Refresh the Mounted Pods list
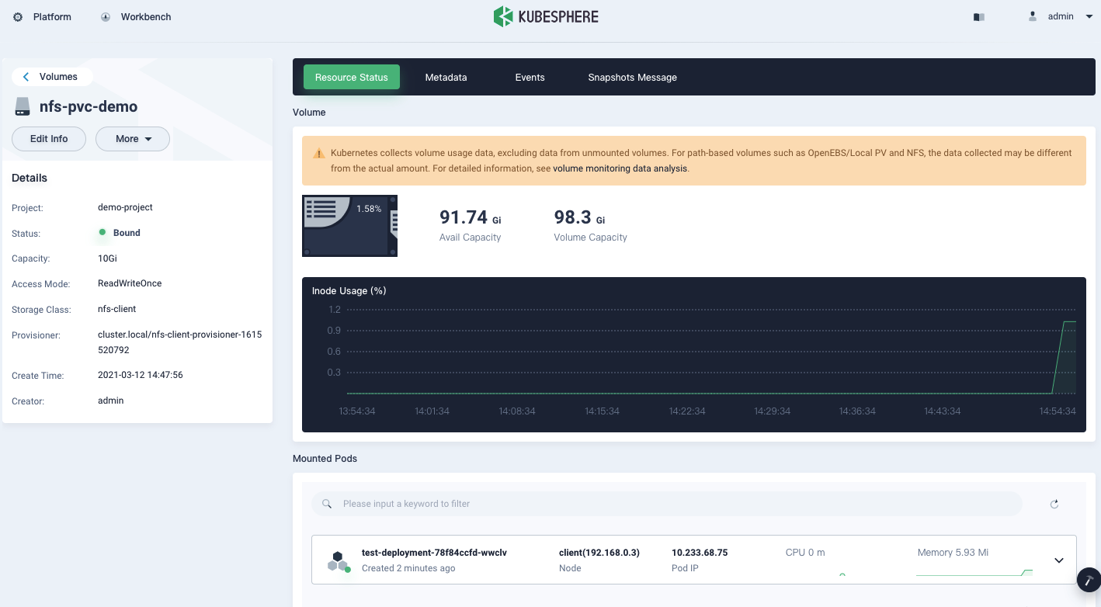Viewport: 1101px width, 607px height. [x=1054, y=504]
